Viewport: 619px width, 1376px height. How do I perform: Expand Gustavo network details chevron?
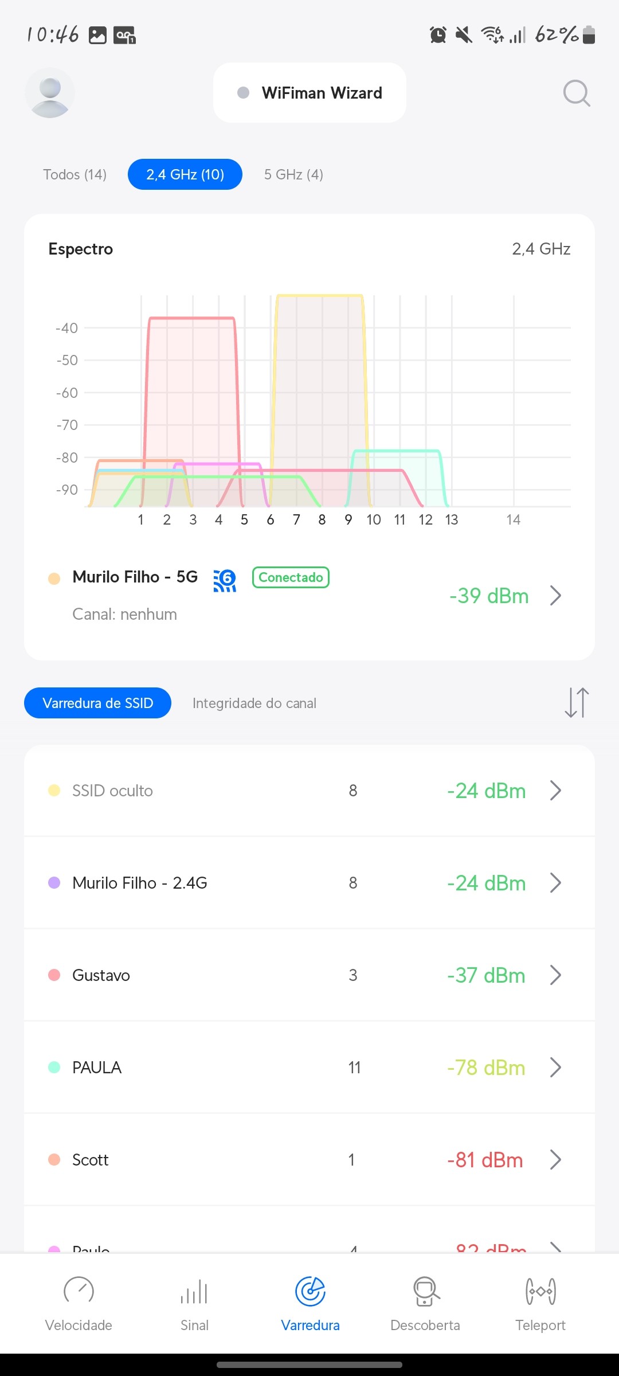(555, 975)
